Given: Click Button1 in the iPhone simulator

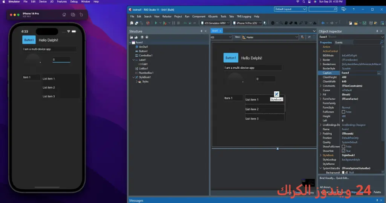Looking at the screenshot, I should coord(29,40).
